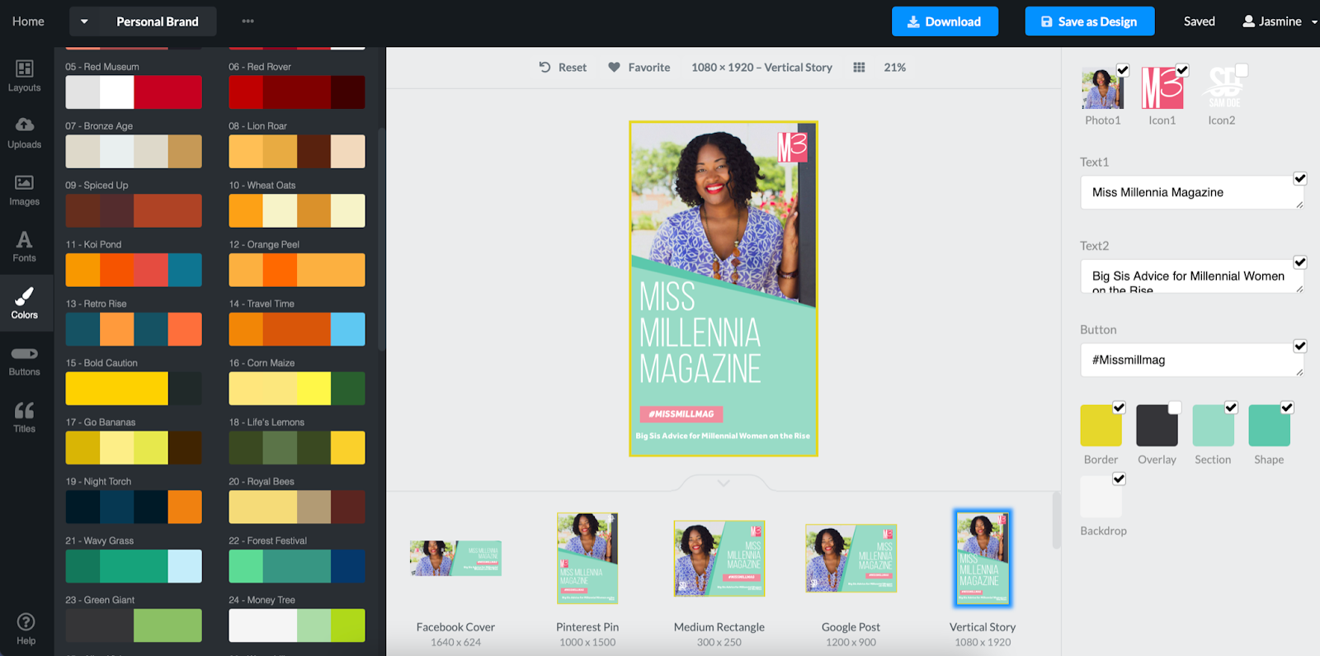Click the user profile icon beside Jasmine
This screenshot has height=656, width=1320.
click(1249, 21)
